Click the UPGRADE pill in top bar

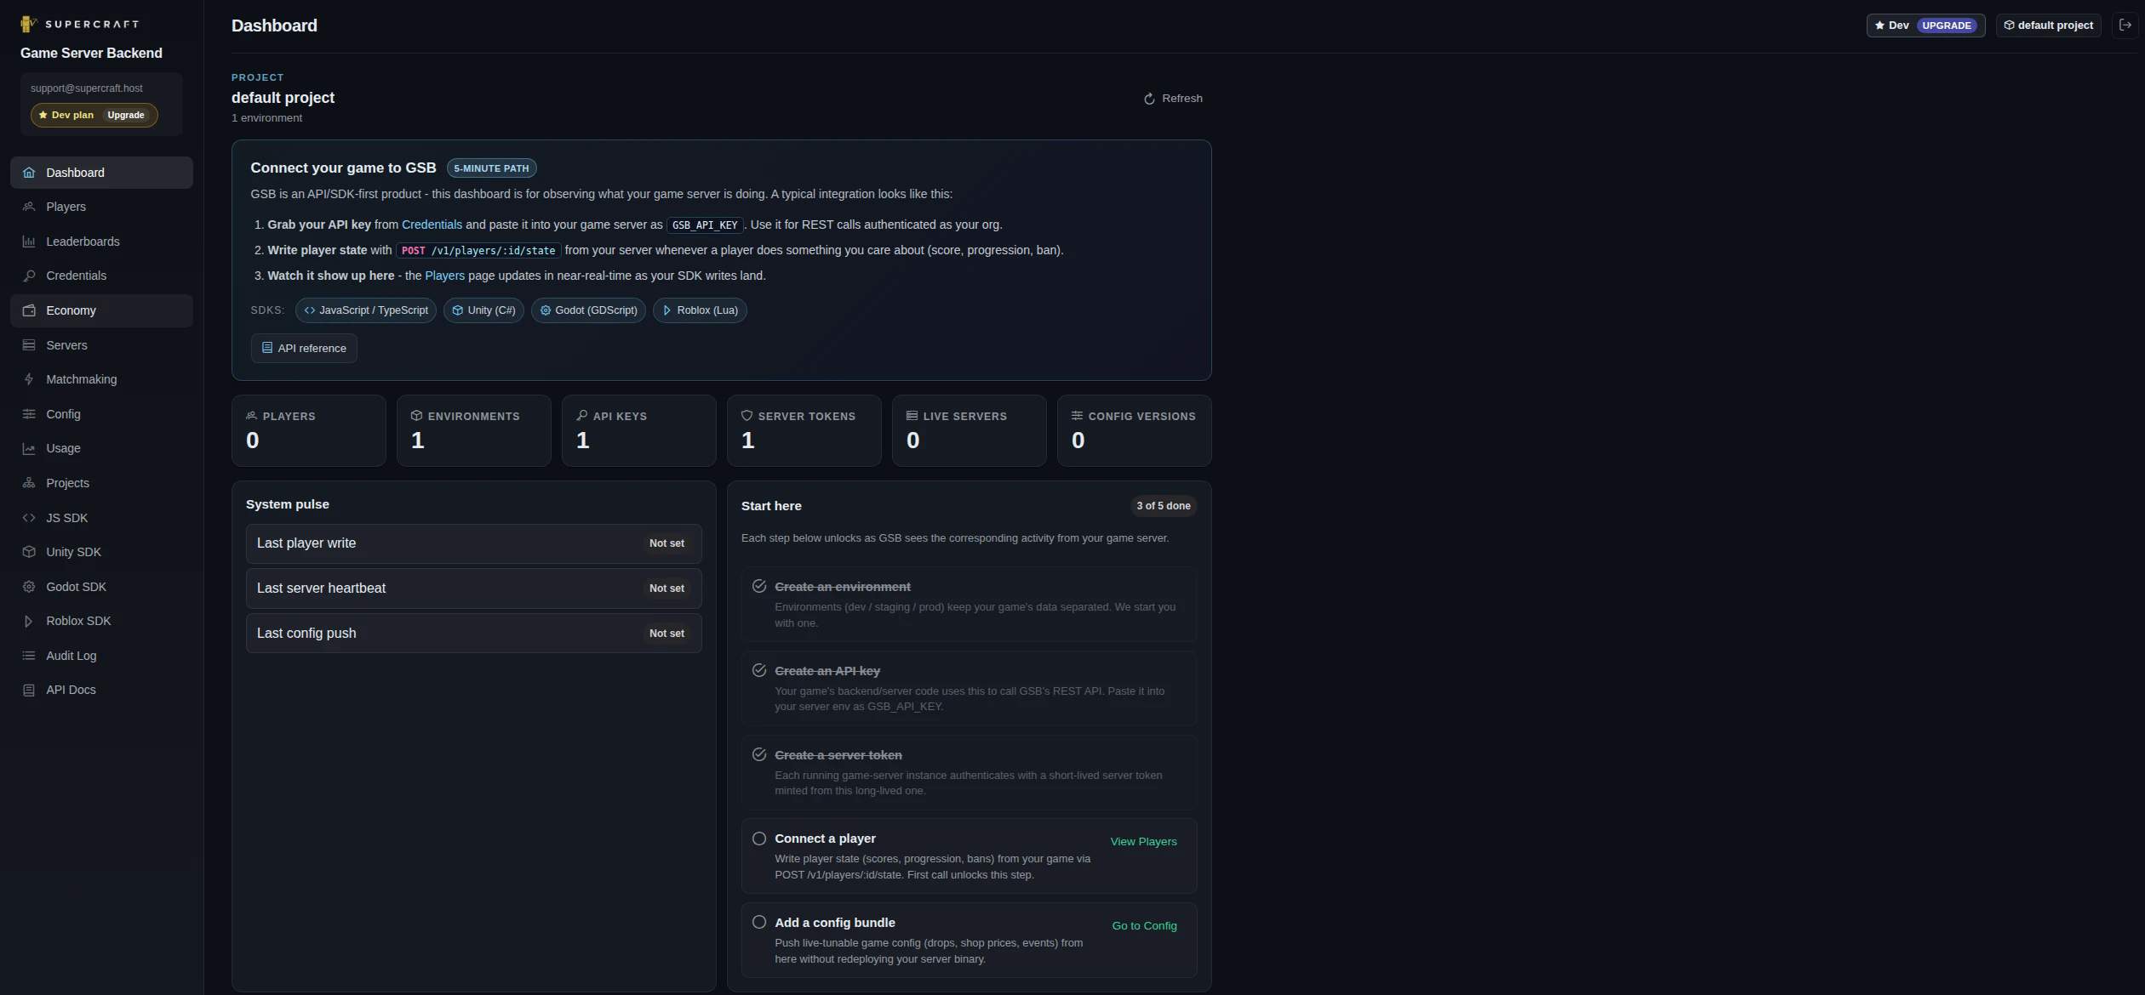[x=1946, y=26]
